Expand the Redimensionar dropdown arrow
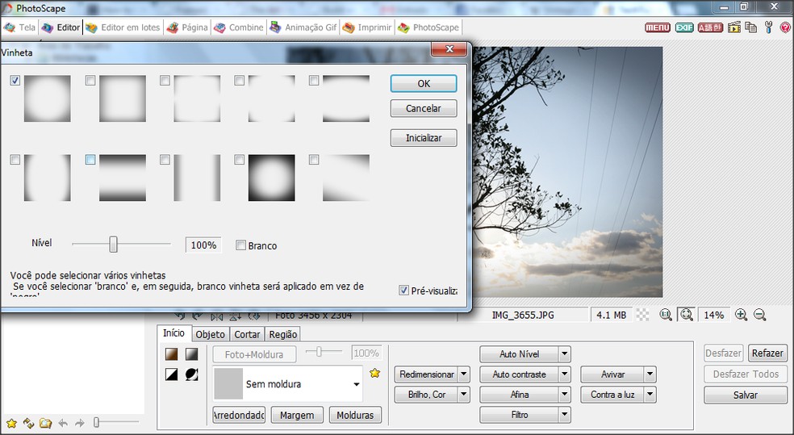 [x=464, y=374]
